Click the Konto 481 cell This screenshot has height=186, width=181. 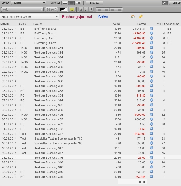point(118,139)
